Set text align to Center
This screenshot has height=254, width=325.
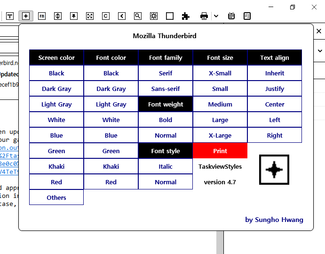[x=275, y=104]
